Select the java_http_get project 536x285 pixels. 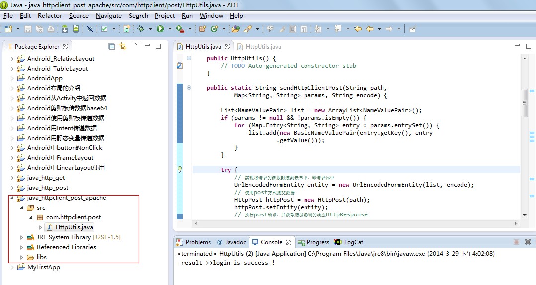46,178
